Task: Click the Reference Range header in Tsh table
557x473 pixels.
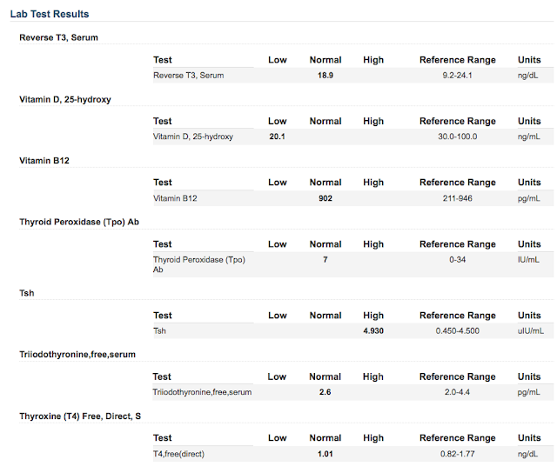Action: point(457,316)
